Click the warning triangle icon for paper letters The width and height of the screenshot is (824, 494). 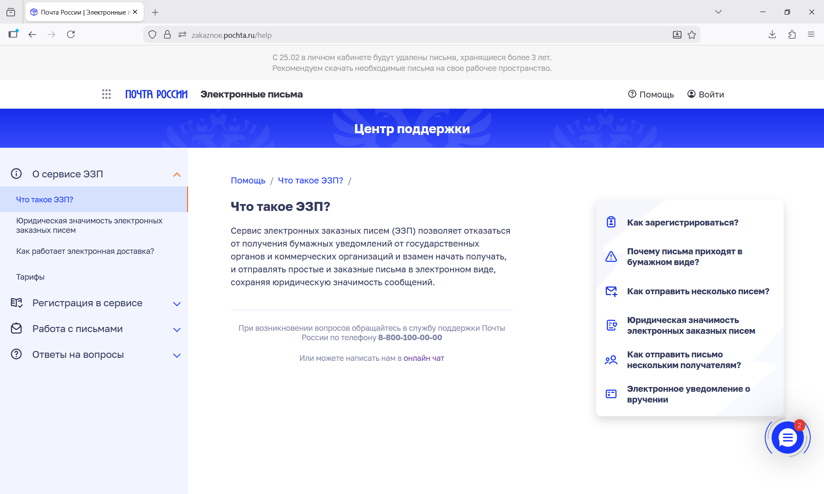tap(611, 256)
